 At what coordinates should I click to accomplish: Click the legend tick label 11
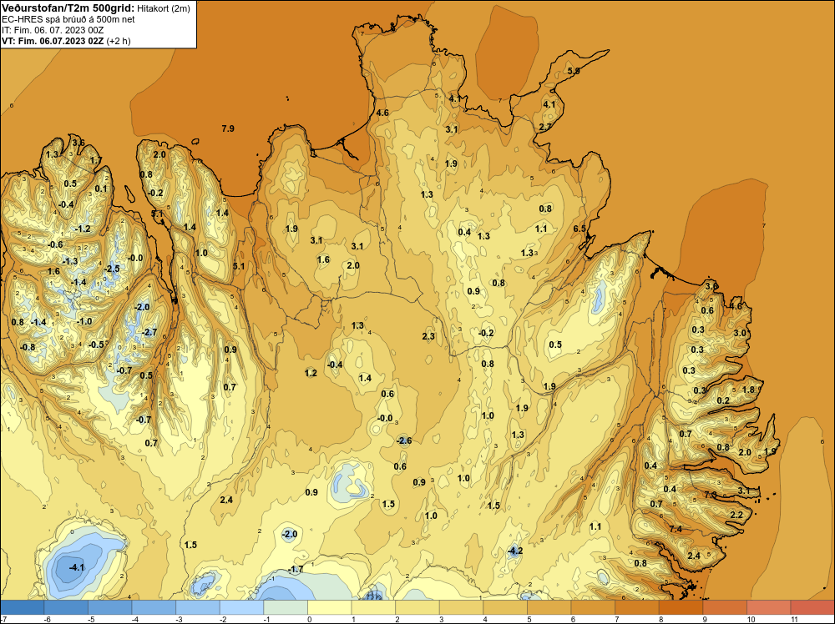(794, 619)
